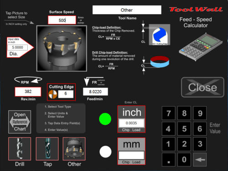This screenshot has height=171, width=228.
Task: Tap the decimal point key on keypad
Action: [x=169, y=160]
